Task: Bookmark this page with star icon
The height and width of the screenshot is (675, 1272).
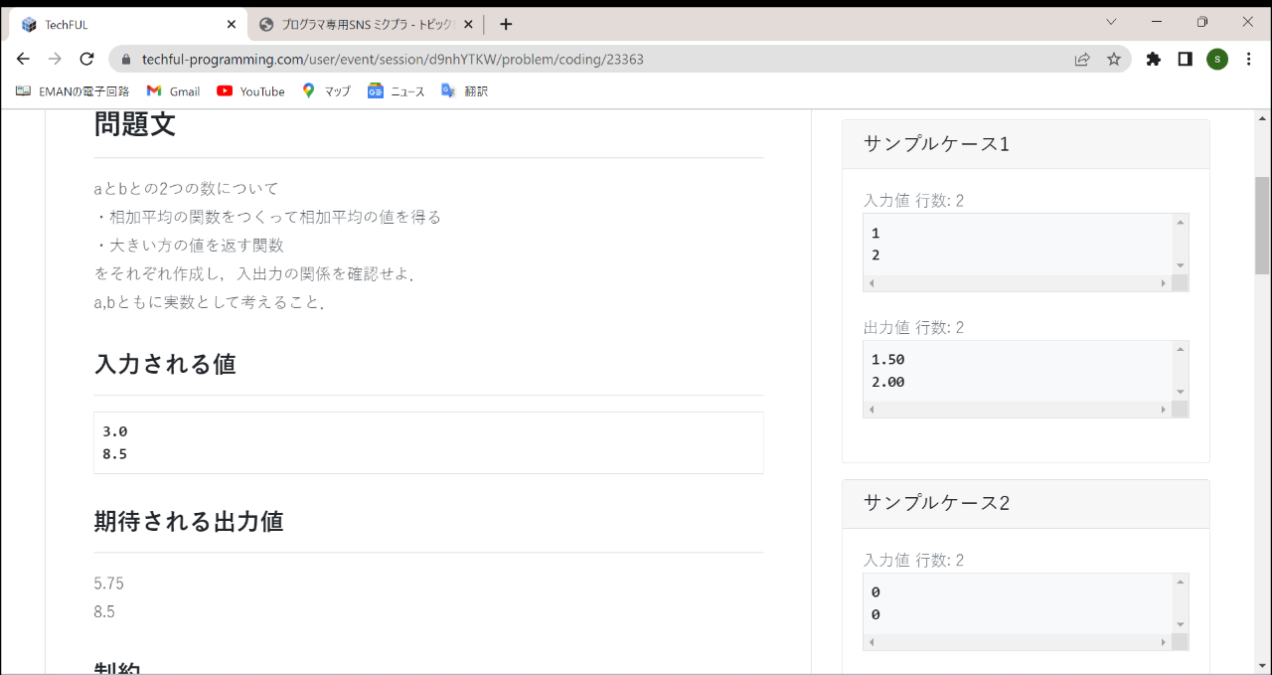Action: 1114,59
